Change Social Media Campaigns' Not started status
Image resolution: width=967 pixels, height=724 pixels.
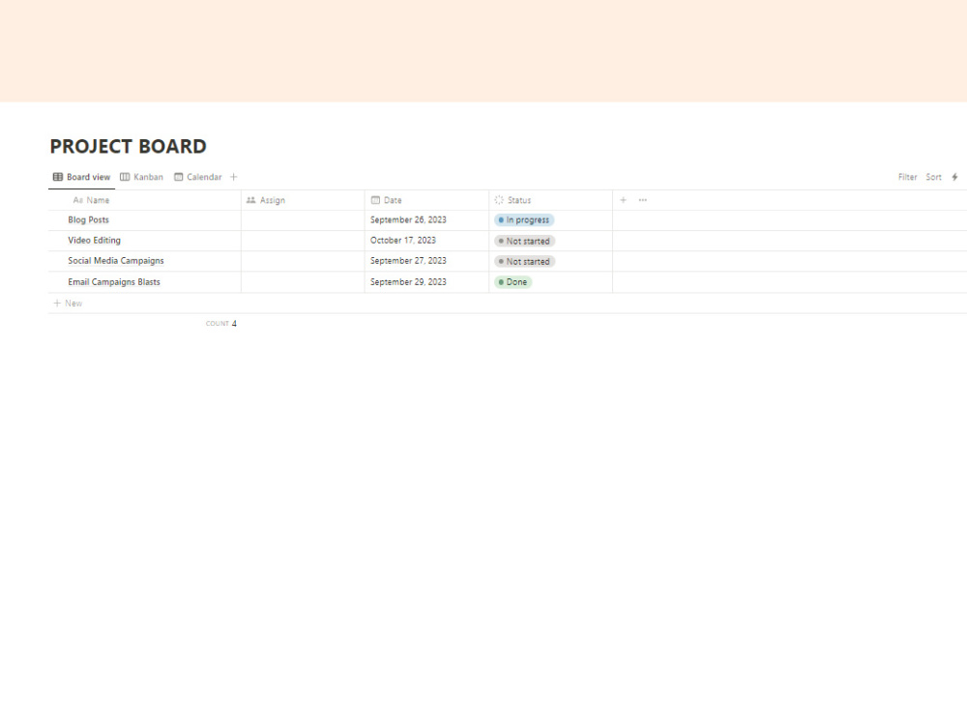[x=525, y=262]
